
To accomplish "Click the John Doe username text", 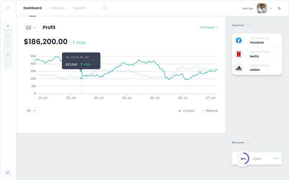I will (x=248, y=8).
